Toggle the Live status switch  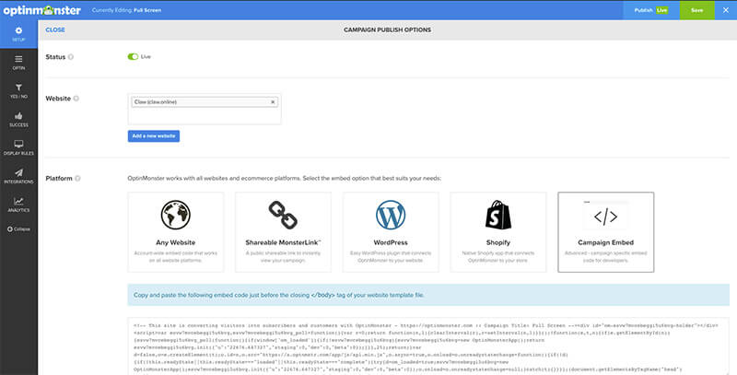133,56
